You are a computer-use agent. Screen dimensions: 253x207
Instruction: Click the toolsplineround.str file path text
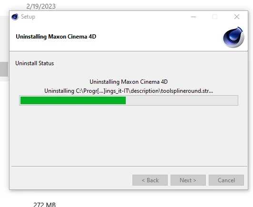129,91
